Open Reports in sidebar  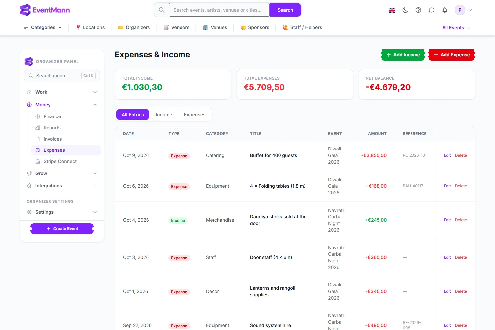click(x=66, y=128)
